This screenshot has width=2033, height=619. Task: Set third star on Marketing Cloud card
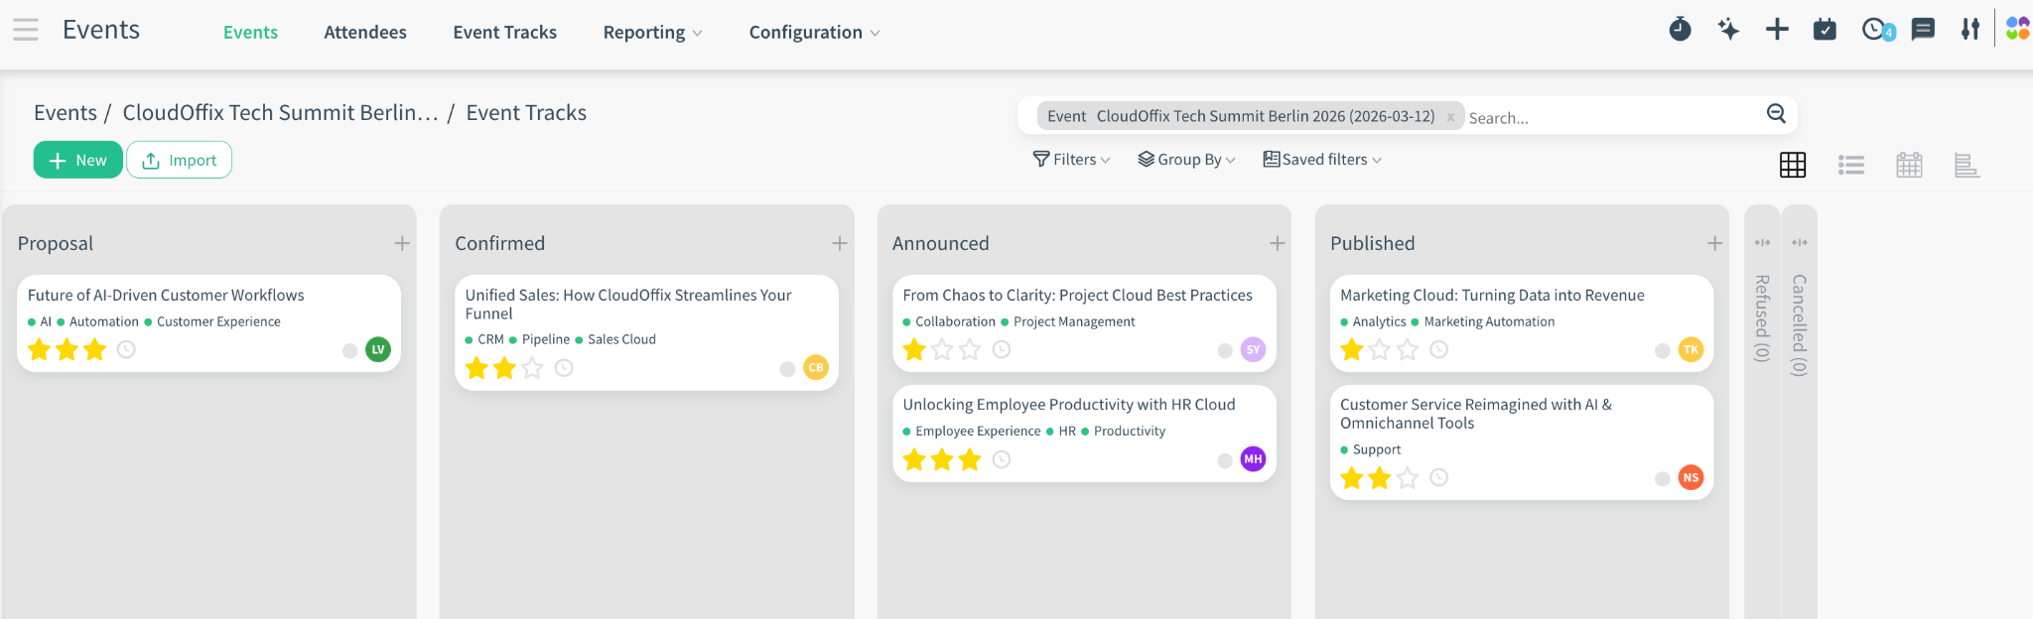click(1408, 349)
